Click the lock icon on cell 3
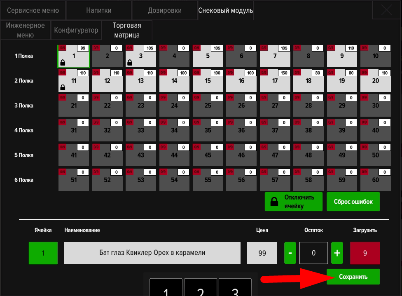Viewport: 402px width, 296px height. [130, 63]
